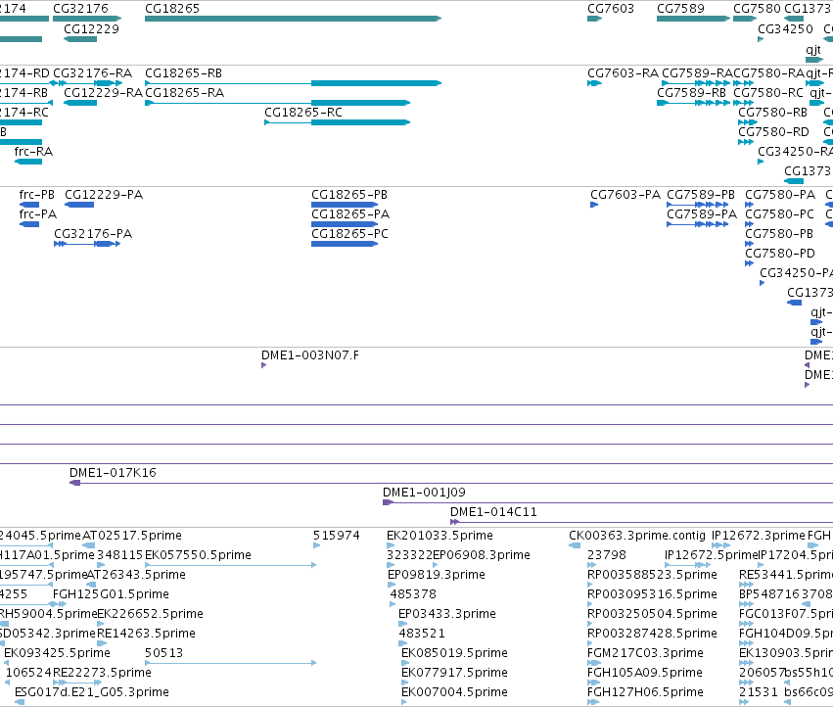The image size is (833, 707).
Task: Select protein CG18265-PB
Action: (x=345, y=205)
